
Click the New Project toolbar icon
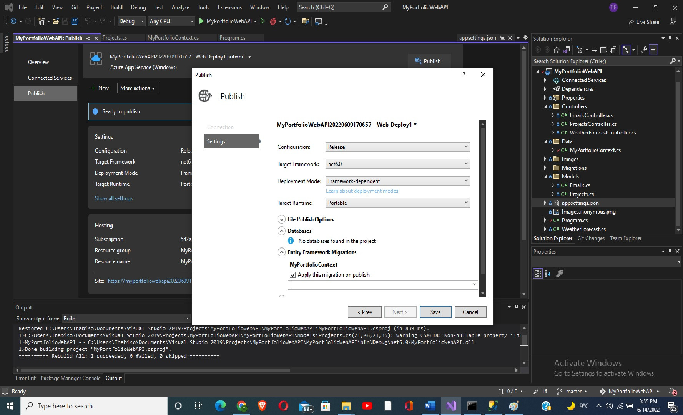point(42,21)
